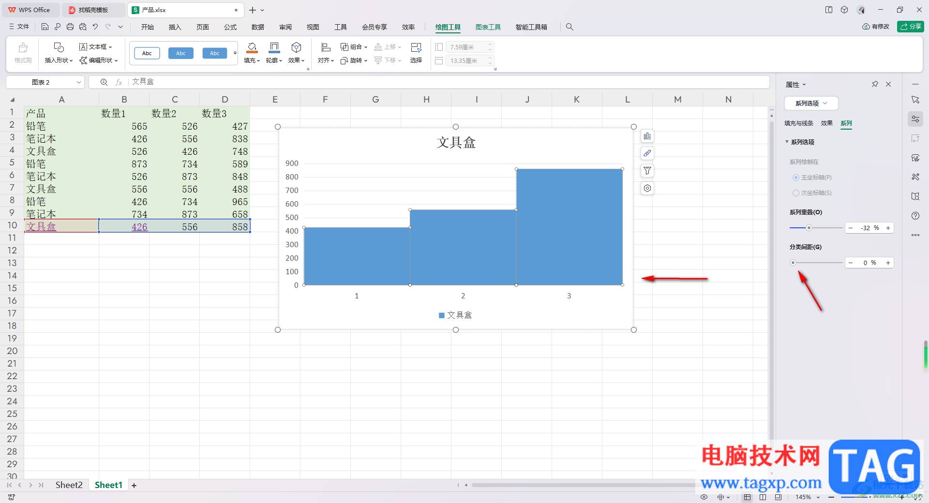
Task: Open the Name Box dropdown showing 图表 2
Action: [78, 82]
